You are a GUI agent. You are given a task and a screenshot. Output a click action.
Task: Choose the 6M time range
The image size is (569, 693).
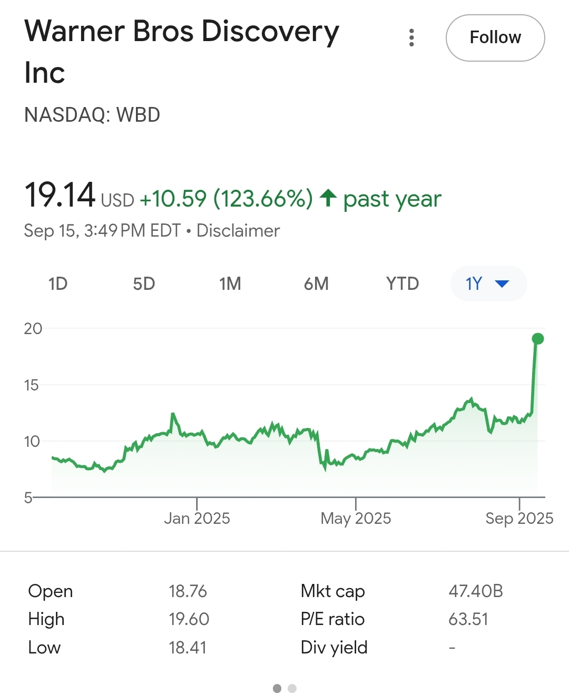click(316, 284)
